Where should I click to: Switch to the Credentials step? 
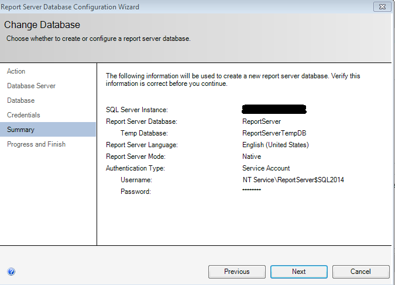point(23,115)
